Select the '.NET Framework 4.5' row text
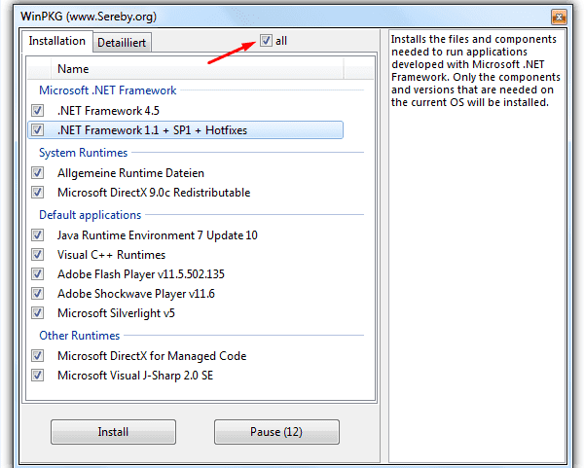The height and width of the screenshot is (468, 584). click(x=108, y=111)
